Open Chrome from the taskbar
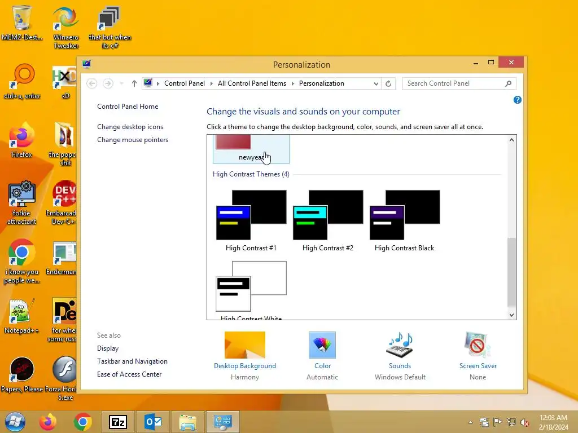 pos(82,422)
